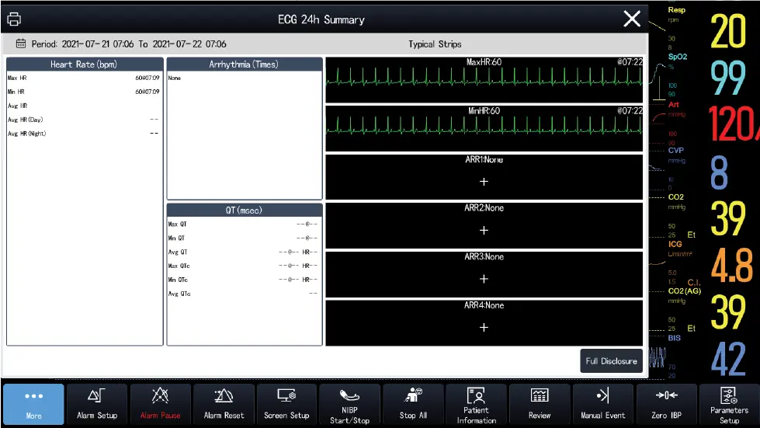Open the Review screen
Viewport: 760px width, 428px height.
[x=540, y=405]
